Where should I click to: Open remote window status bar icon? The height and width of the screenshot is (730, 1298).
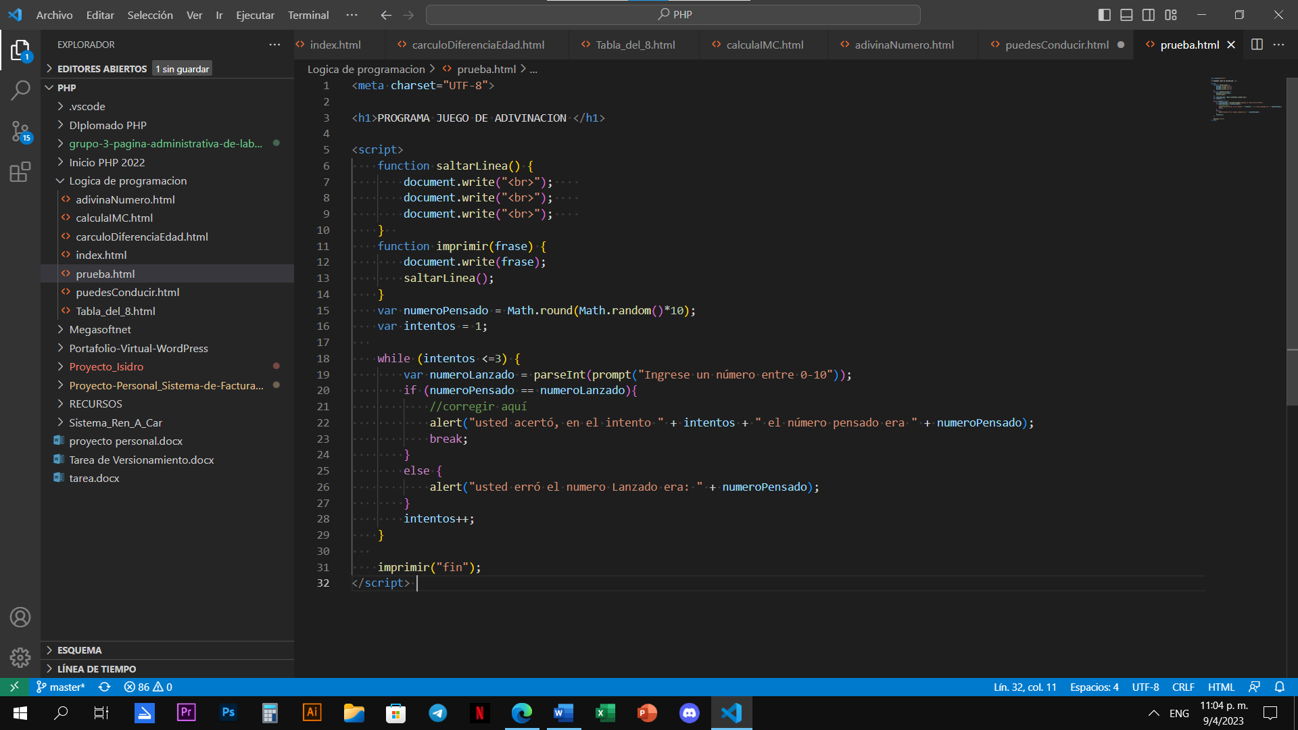point(14,687)
